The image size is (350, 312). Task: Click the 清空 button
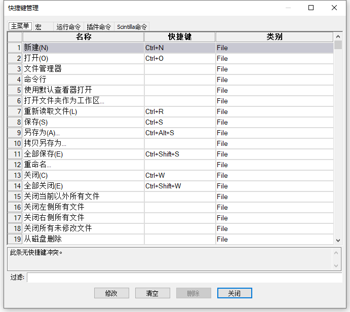152,293
